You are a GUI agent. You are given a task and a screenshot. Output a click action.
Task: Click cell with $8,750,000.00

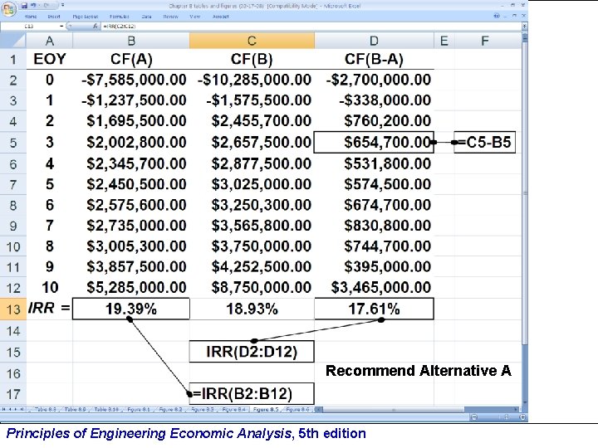tap(252, 288)
